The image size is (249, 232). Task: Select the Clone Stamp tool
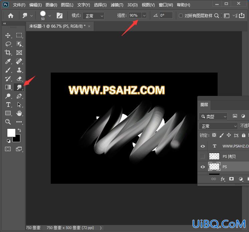point(19,70)
